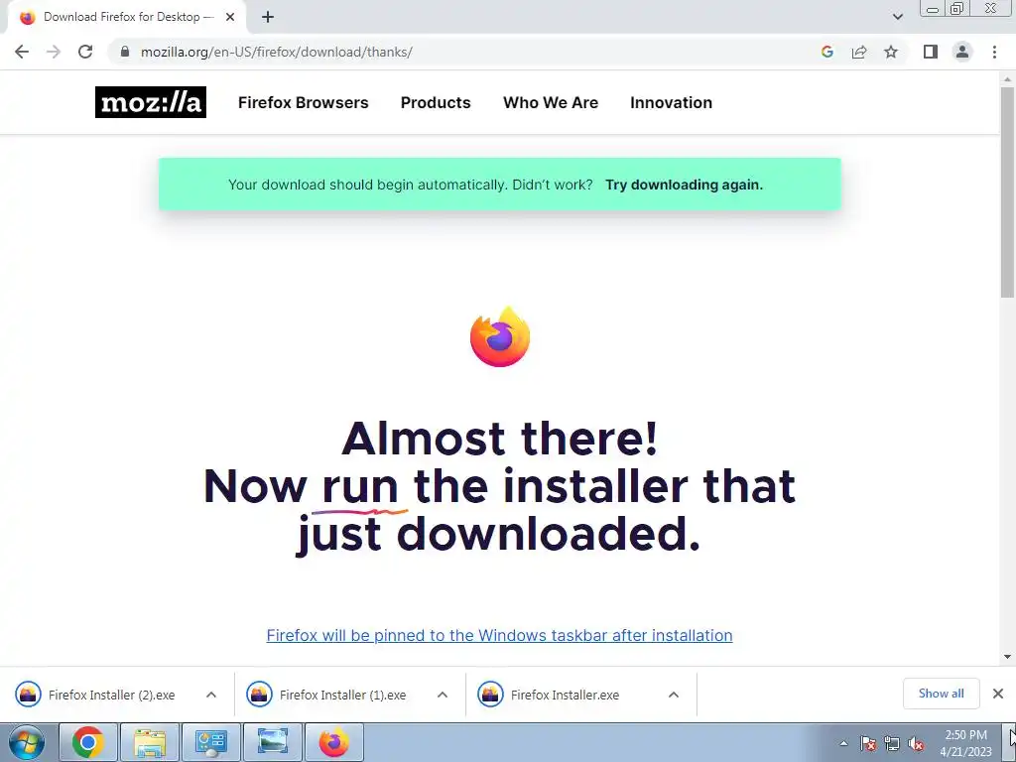1016x762 pixels.
Task: Click the Mozilla logo
Action: pos(151,102)
